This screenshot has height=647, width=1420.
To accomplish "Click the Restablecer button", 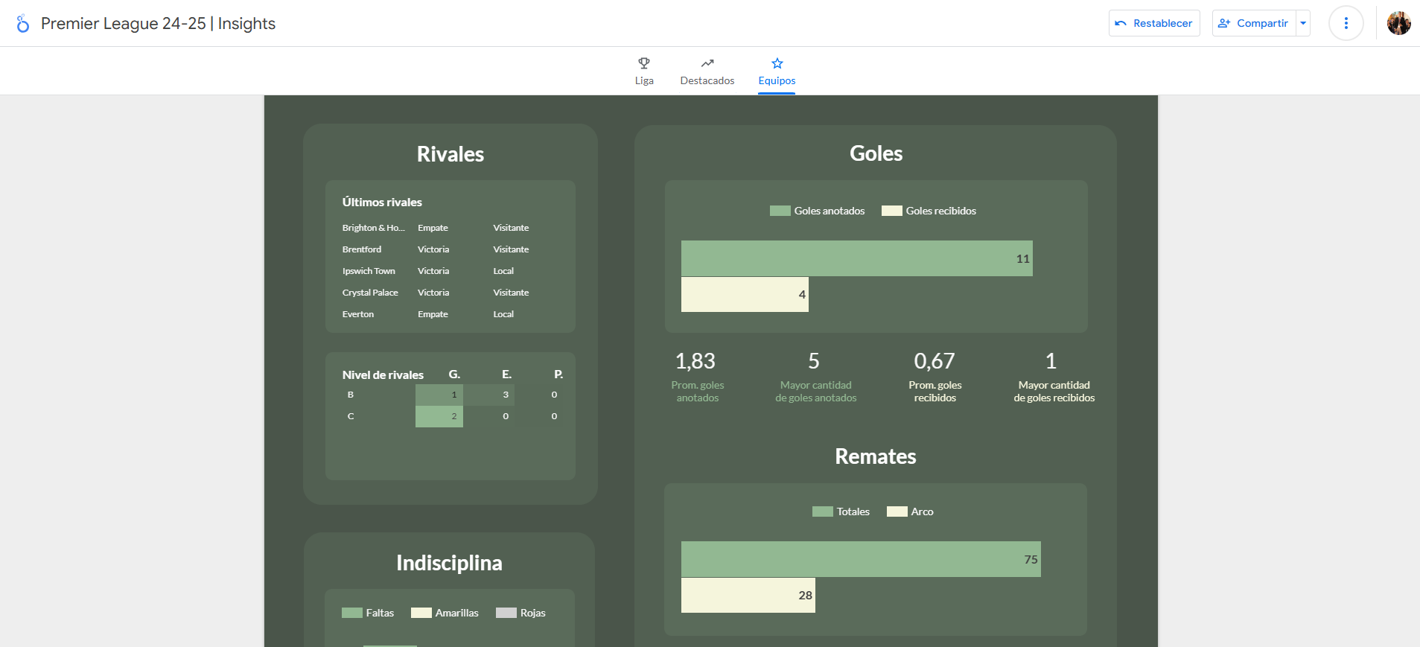I will coord(1154,23).
